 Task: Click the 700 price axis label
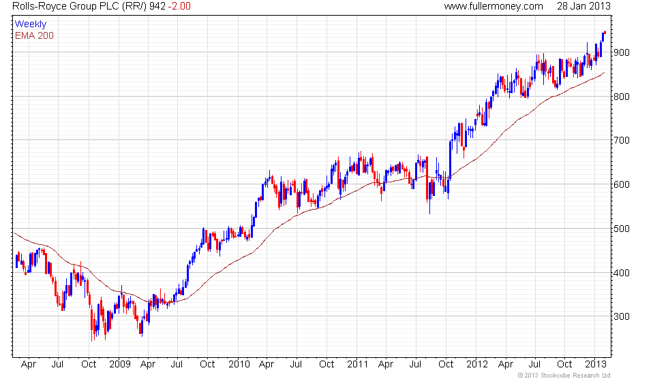click(622, 141)
